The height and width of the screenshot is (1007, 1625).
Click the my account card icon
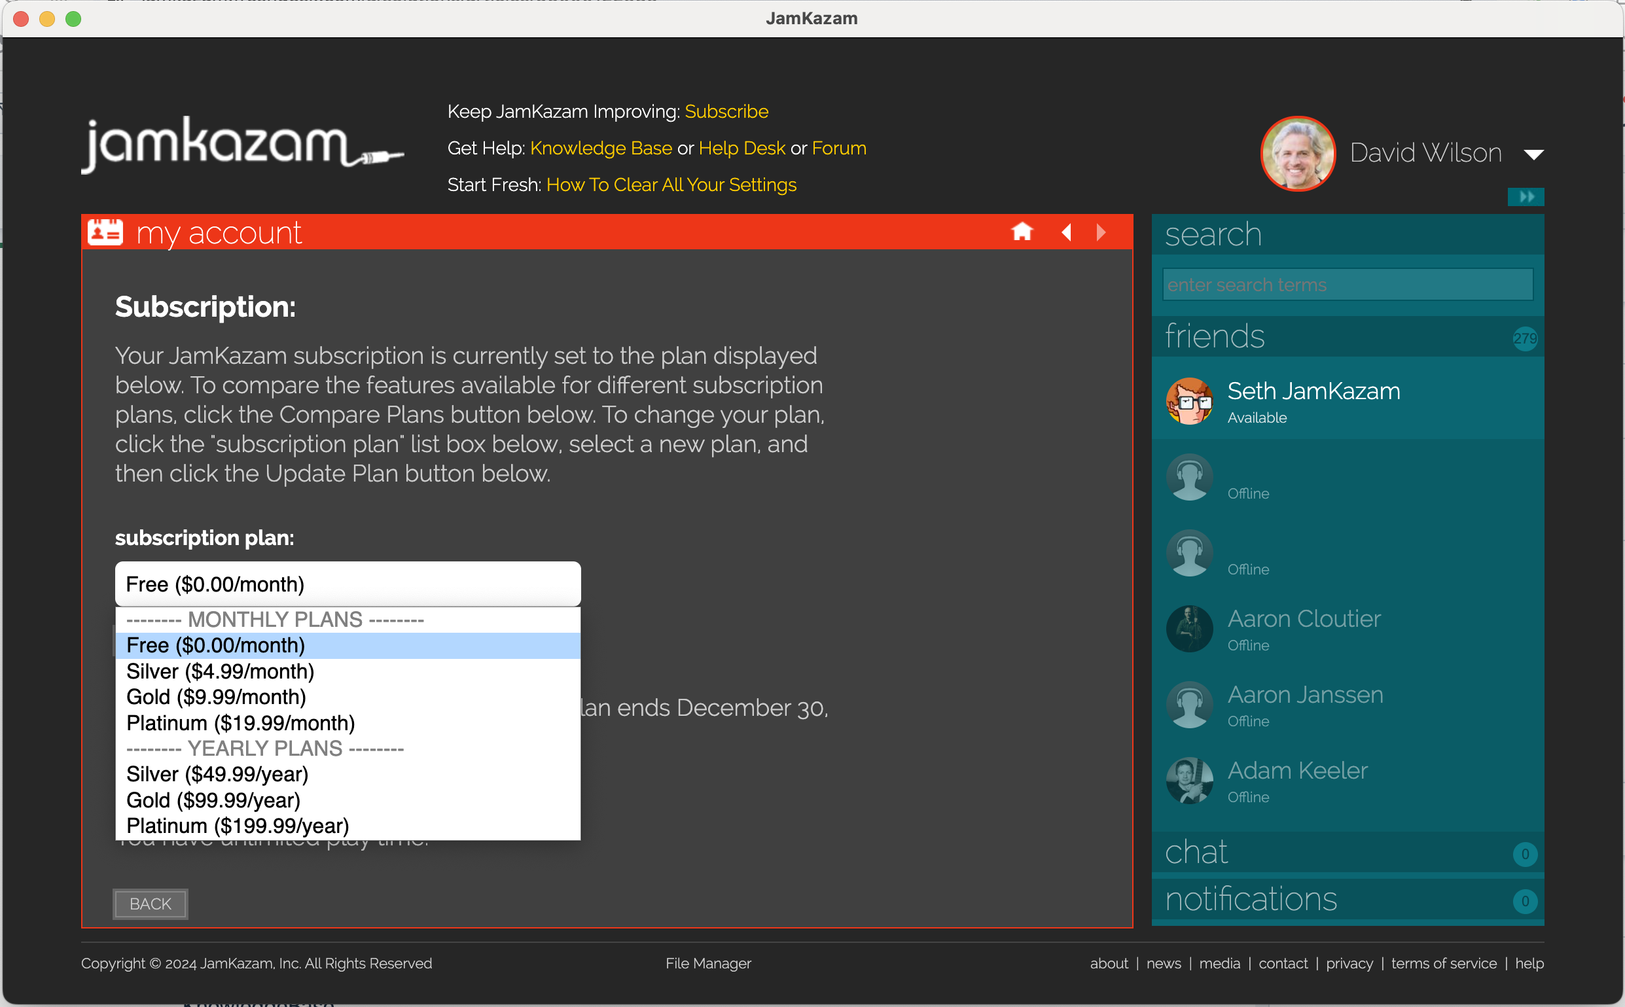(105, 232)
